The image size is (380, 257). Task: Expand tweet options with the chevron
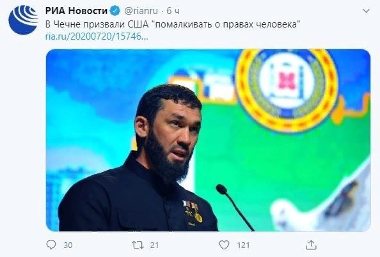pos(366,11)
